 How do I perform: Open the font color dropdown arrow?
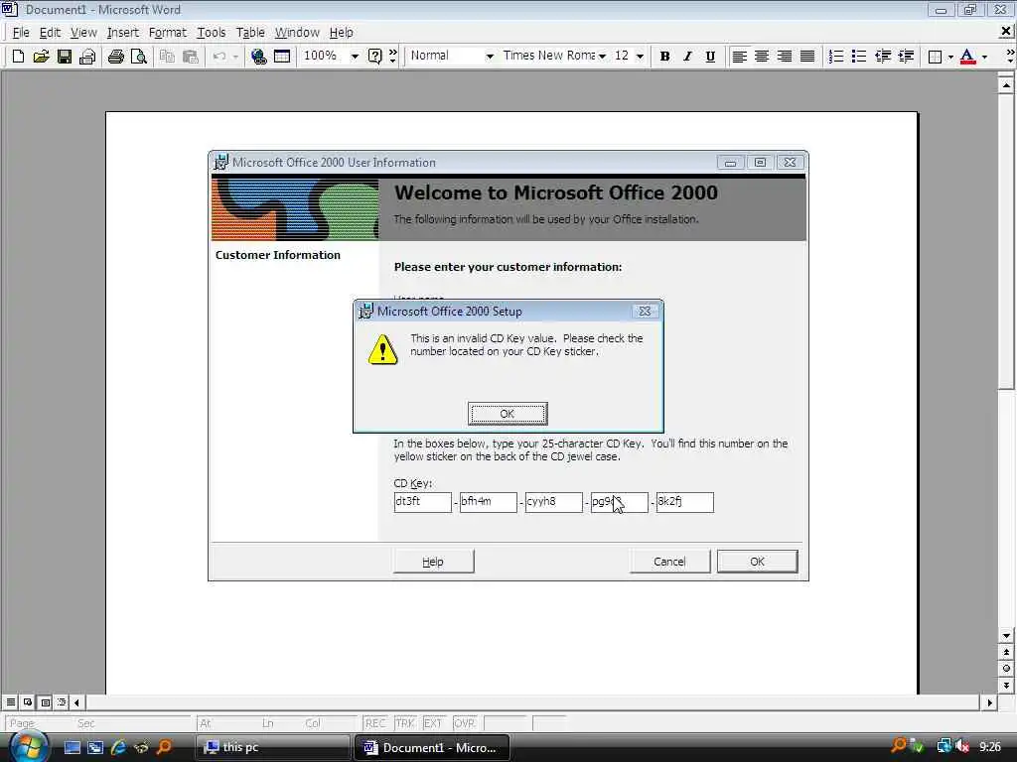(984, 57)
